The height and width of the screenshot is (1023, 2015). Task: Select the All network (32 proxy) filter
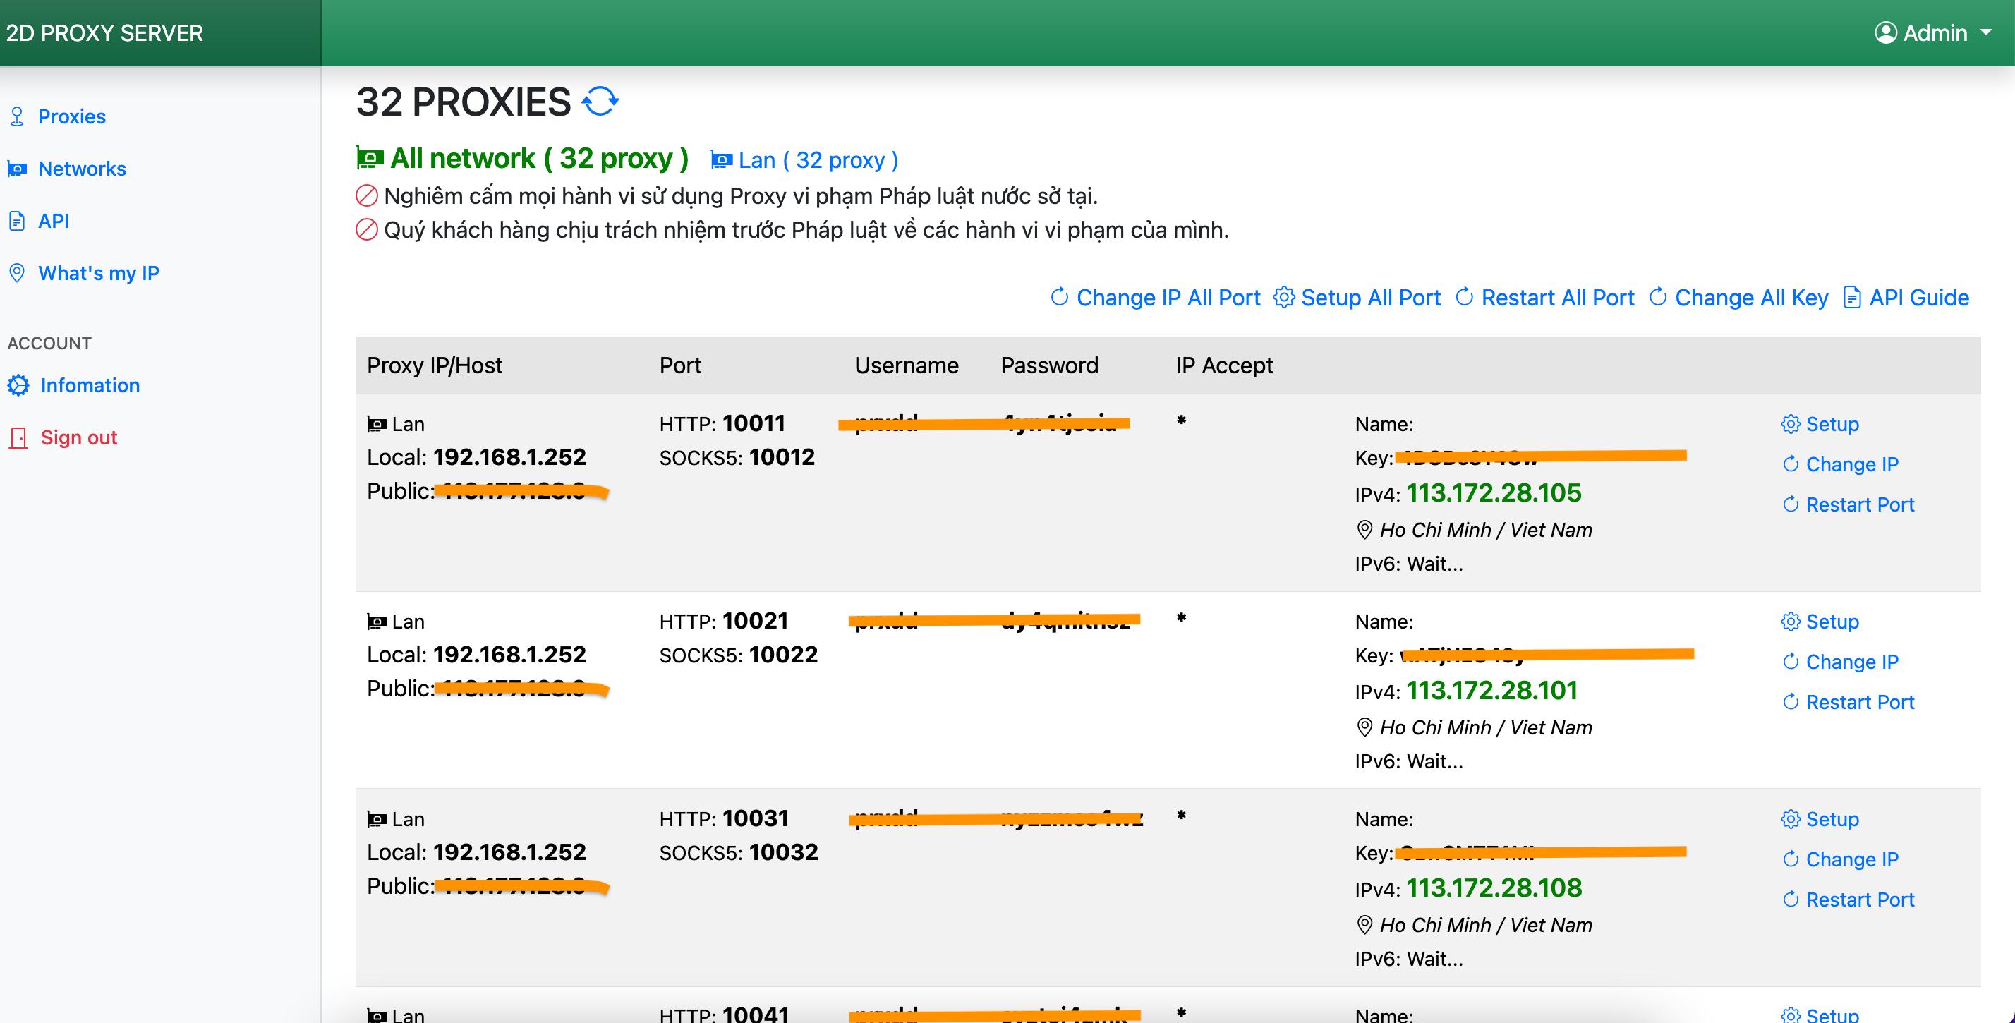pyautogui.click(x=523, y=159)
